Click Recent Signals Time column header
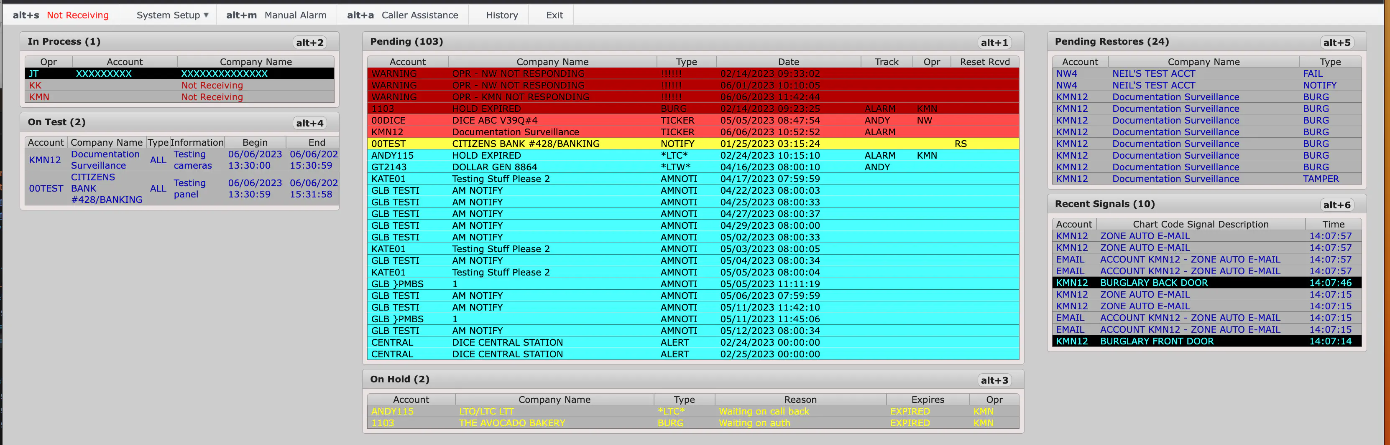Image resolution: width=1390 pixels, height=445 pixels. (1333, 225)
